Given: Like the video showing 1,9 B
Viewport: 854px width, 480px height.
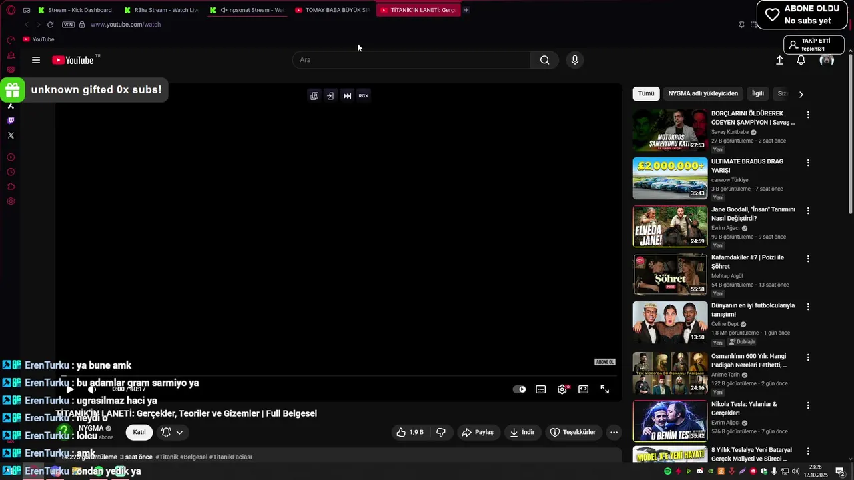Looking at the screenshot, I should tap(410, 432).
